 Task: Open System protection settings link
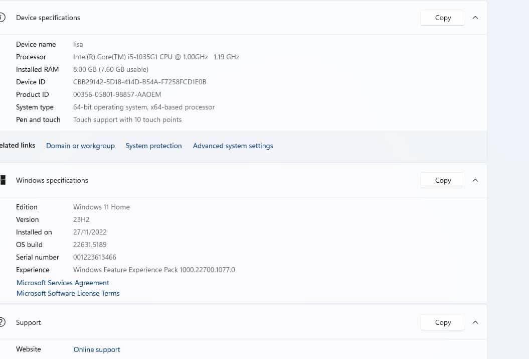153,146
